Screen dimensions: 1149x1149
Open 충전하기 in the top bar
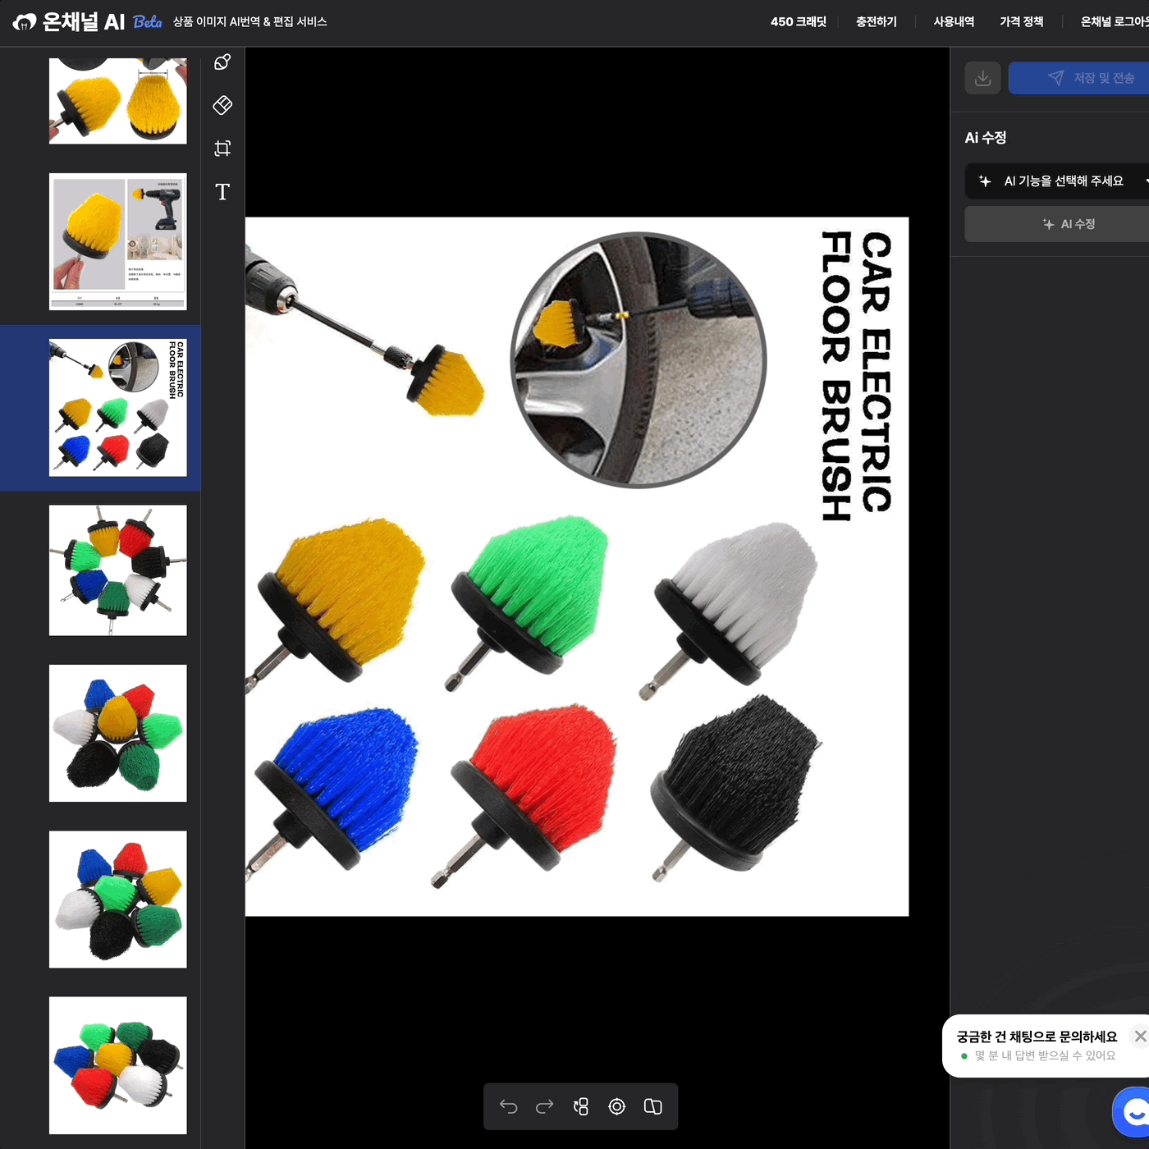tap(877, 22)
